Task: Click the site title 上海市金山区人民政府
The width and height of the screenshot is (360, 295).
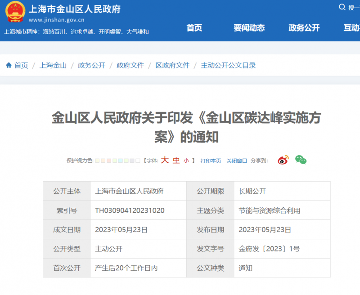Action: [x=75, y=9]
